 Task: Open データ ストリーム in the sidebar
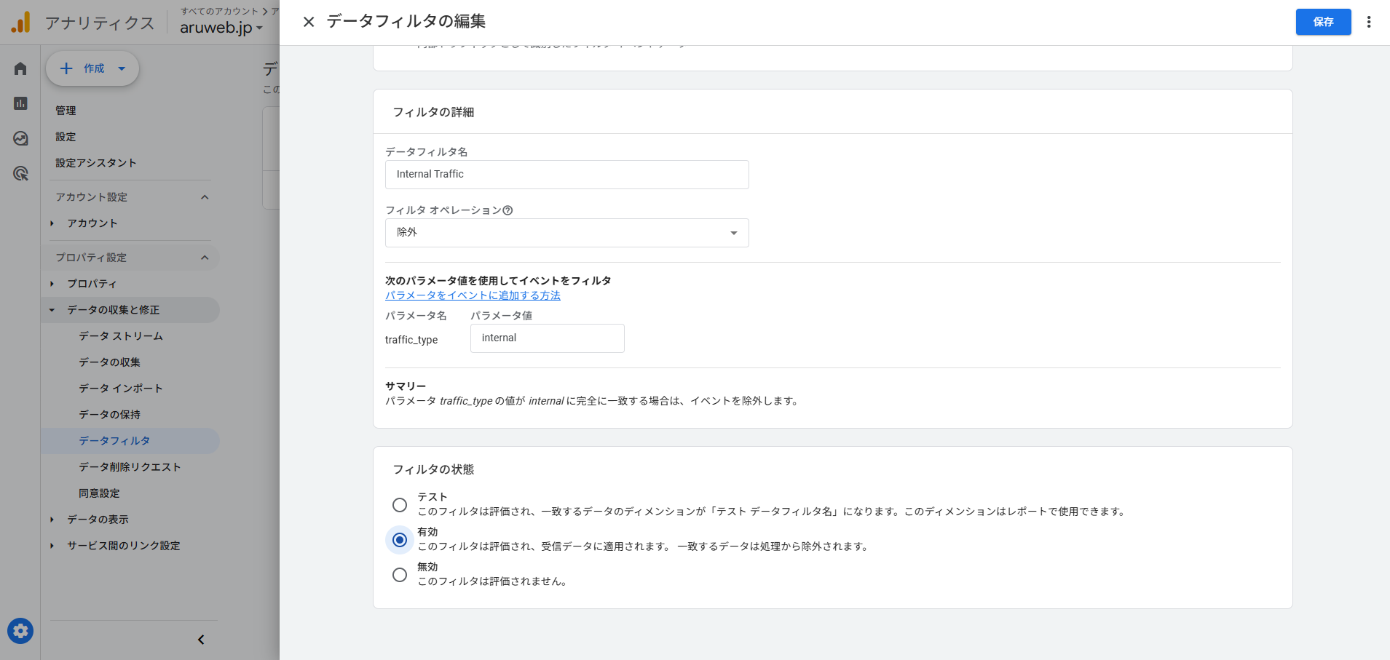pos(121,336)
